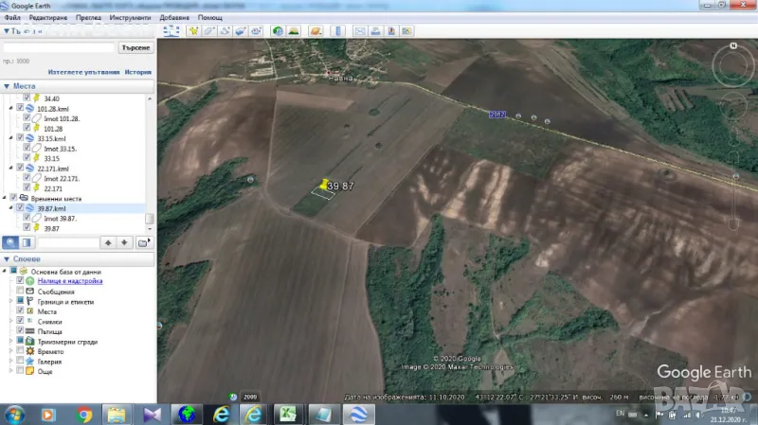Open the Добавяне menu
Image resolution: width=758 pixels, height=425 pixels.
tap(173, 18)
